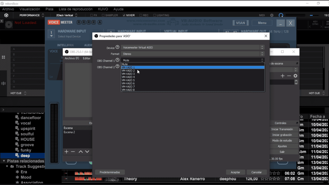Open the OBS Editar menu

tap(86, 58)
